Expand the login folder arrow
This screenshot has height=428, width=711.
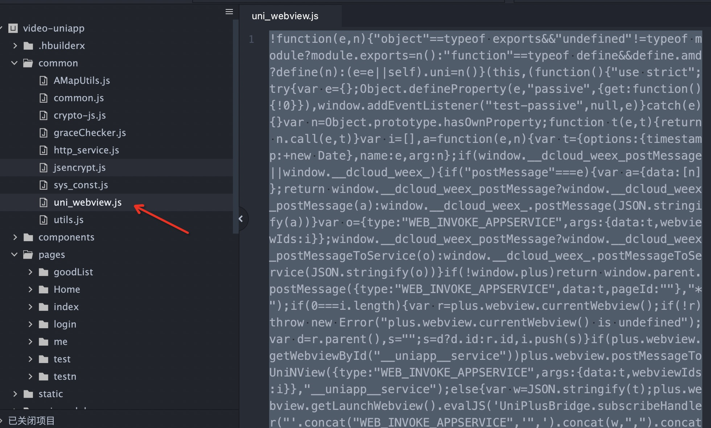click(x=30, y=324)
